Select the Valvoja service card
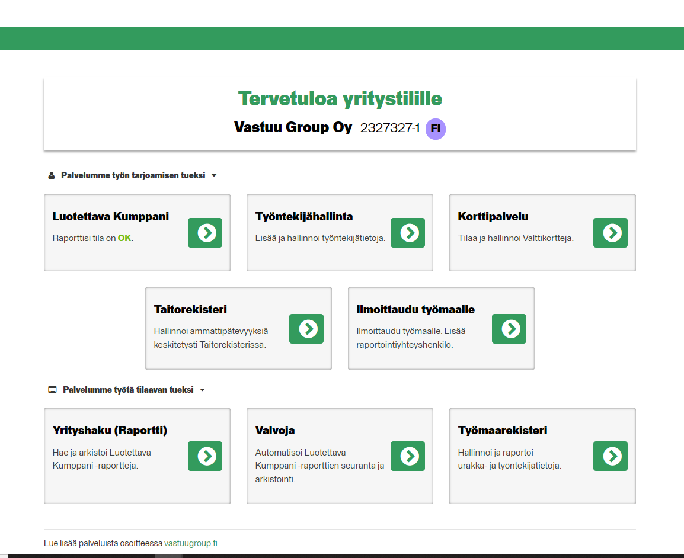This screenshot has width=684, height=558. (x=340, y=456)
